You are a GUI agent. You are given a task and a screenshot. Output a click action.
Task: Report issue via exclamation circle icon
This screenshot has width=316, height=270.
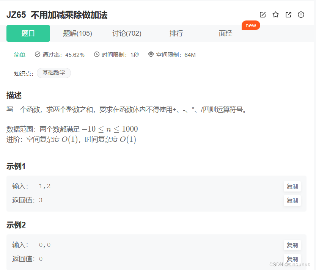coord(301,14)
